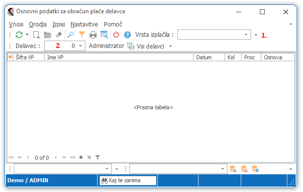Click the Datum column header
Viewport: 303px width, 192px height.
click(x=209, y=57)
